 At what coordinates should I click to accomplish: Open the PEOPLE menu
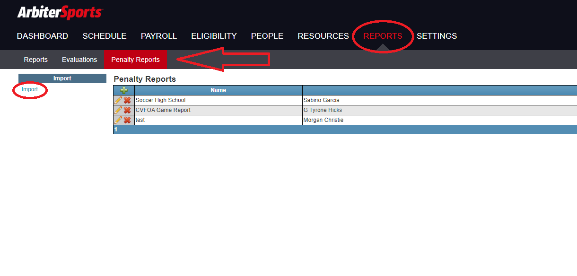[267, 36]
